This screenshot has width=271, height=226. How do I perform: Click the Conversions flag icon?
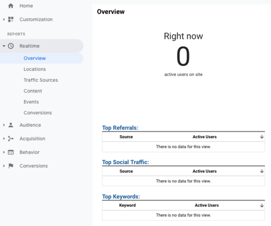point(11,166)
